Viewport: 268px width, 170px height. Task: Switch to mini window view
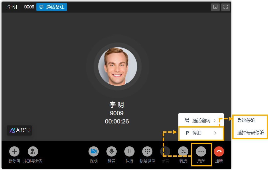pyautogui.click(x=215, y=7)
